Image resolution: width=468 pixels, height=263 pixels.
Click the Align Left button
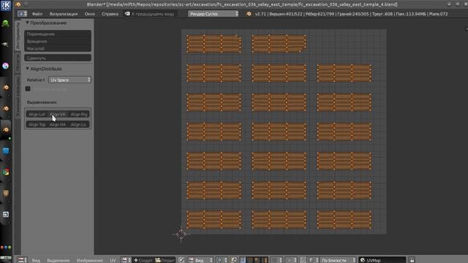tap(37, 114)
